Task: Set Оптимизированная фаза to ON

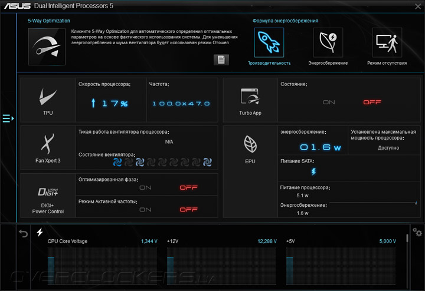Action: 145,188
